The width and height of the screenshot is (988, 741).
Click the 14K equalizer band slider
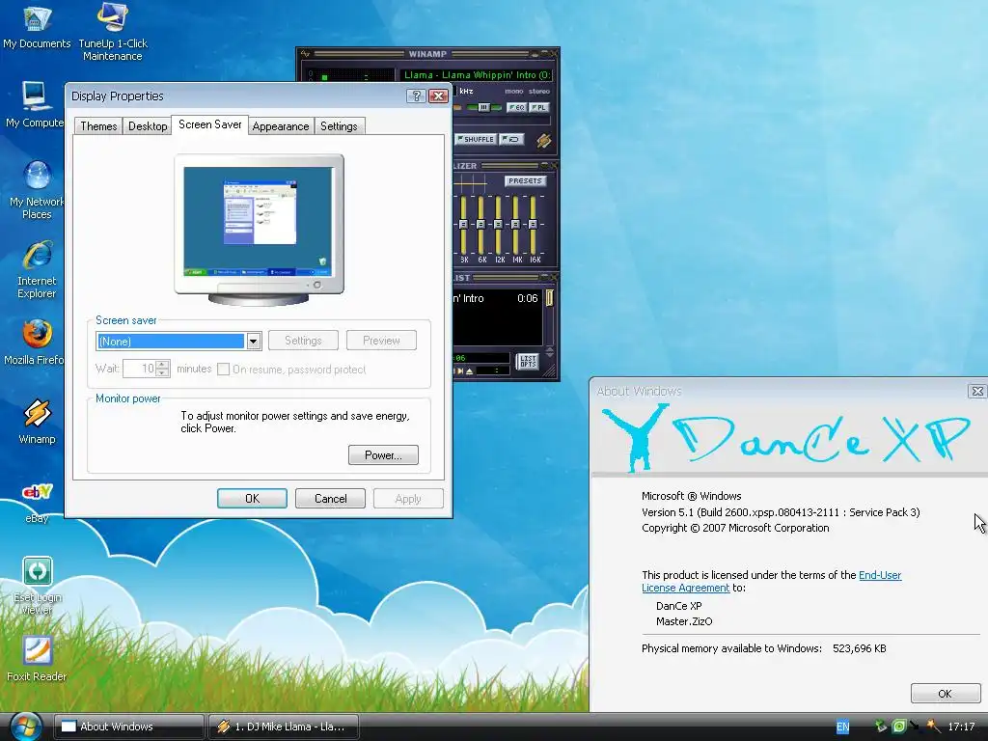[x=515, y=224]
